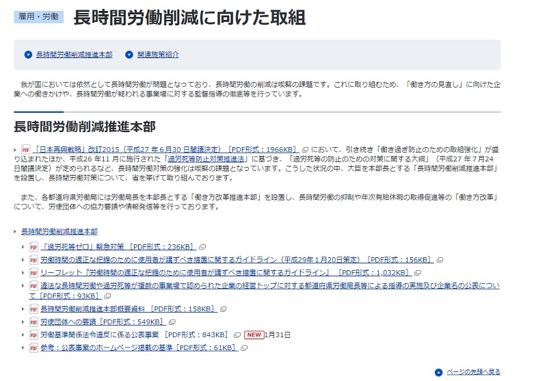Screen dimensions: 547x381
Task: Click the down-arrow icon beside 関連施策紹介
Action: pyautogui.click(x=130, y=55)
